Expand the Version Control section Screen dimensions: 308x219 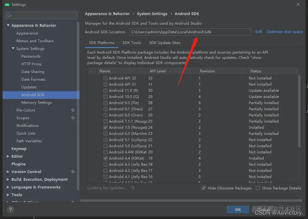8,172
